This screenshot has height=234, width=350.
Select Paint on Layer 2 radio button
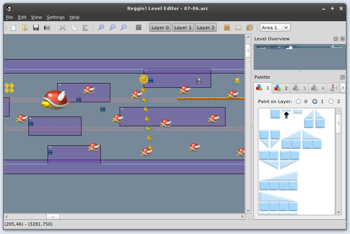tap(331, 101)
